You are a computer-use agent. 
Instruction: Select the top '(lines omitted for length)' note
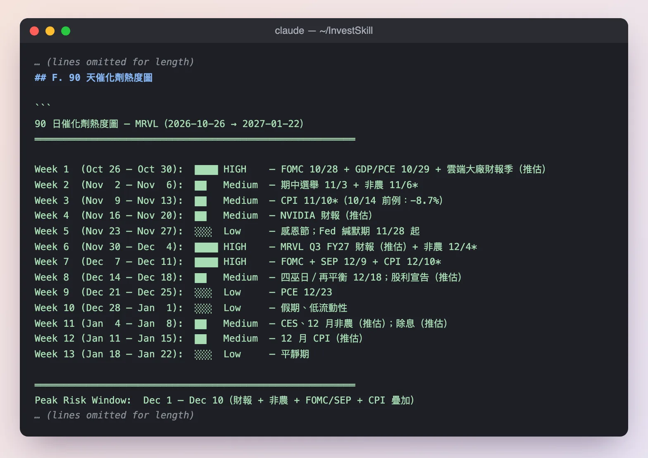click(x=120, y=62)
